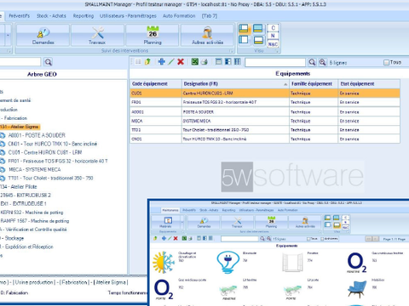Click the magnifier search icon in Arbre GEO panel

(49, 62)
